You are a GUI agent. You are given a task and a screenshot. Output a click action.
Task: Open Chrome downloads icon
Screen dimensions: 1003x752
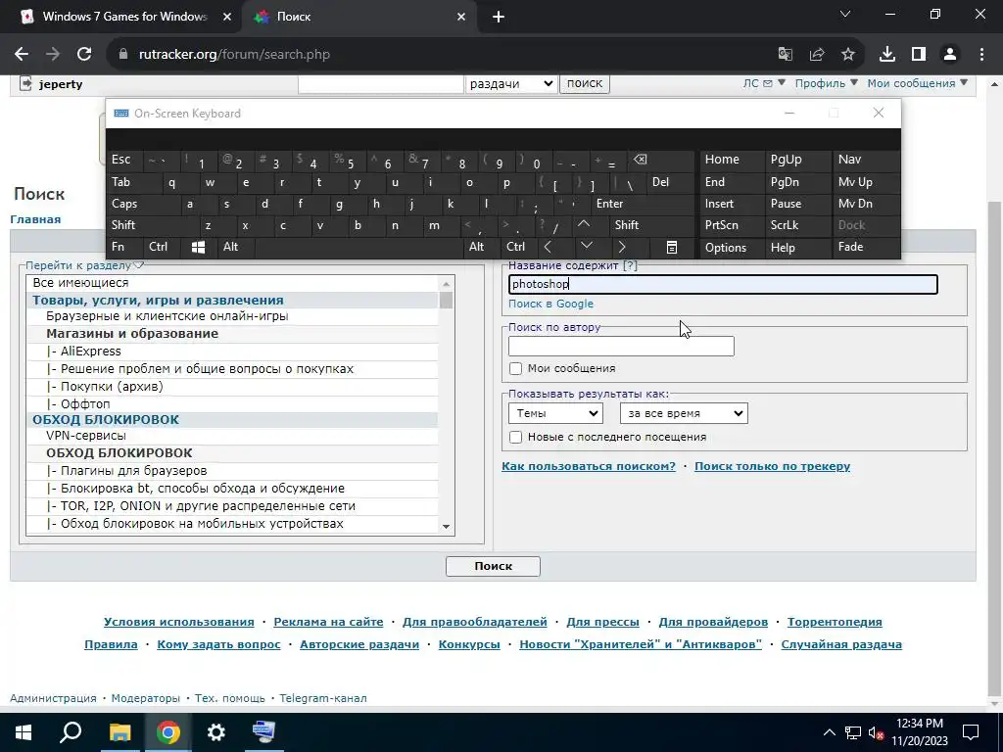[x=887, y=55]
